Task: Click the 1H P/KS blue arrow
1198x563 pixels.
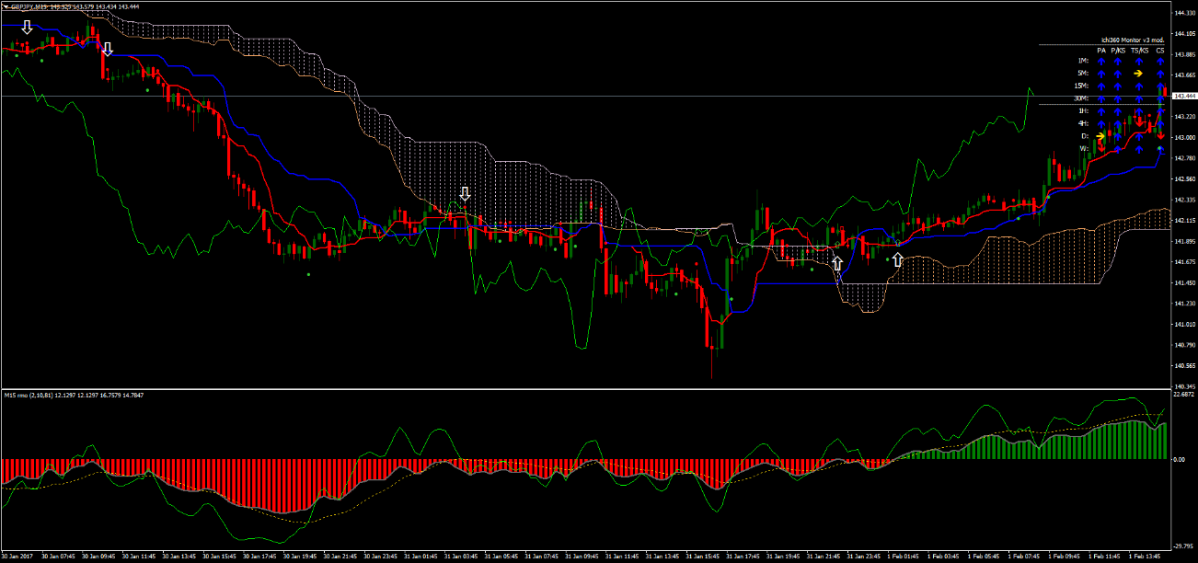Action: click(x=1117, y=110)
